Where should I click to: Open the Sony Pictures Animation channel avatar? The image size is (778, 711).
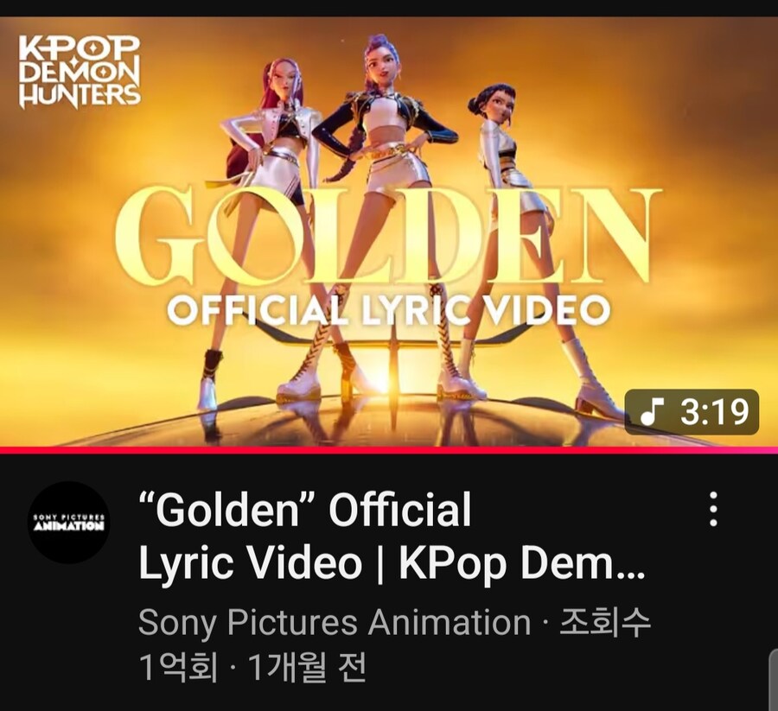[x=69, y=523]
